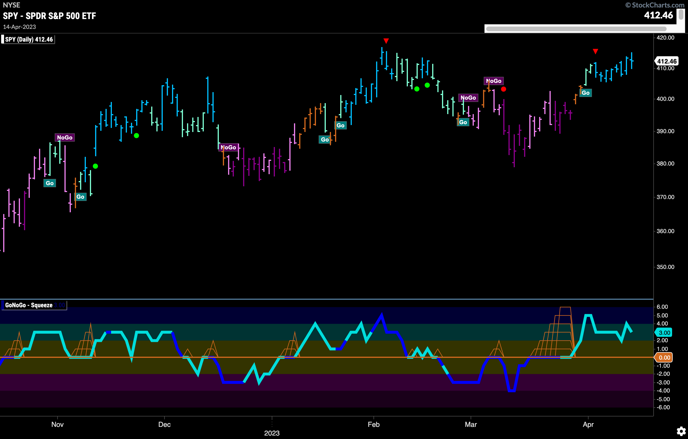Click the 0.00 orange zero-line tag
This screenshot has height=439, width=688.
tap(664, 358)
